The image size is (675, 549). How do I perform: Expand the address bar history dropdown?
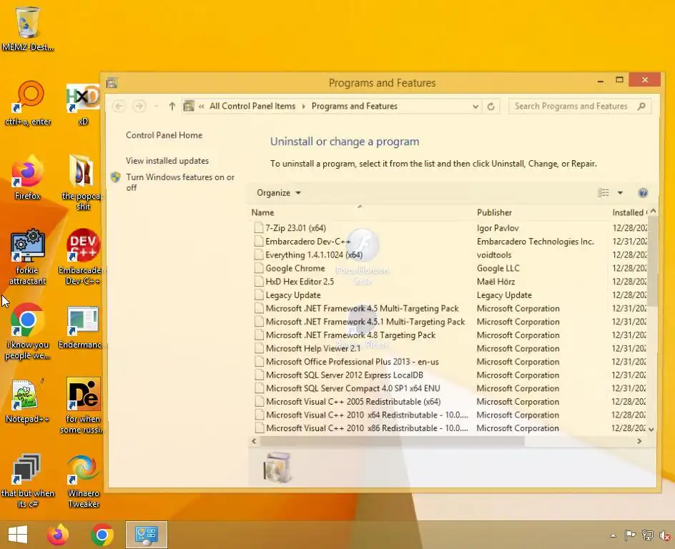click(x=476, y=107)
